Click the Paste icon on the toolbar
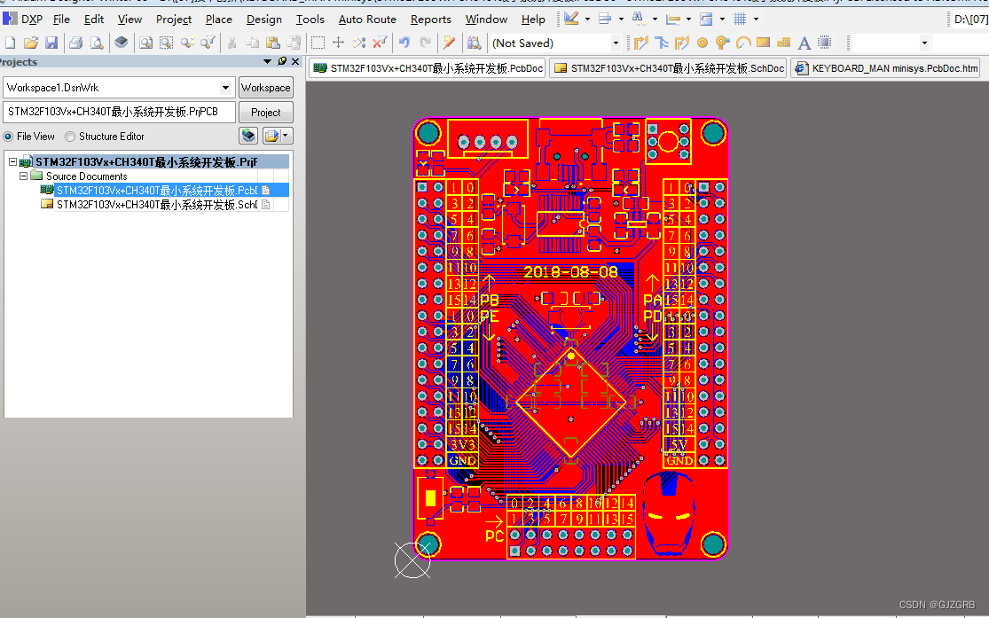The image size is (989, 618). click(272, 42)
